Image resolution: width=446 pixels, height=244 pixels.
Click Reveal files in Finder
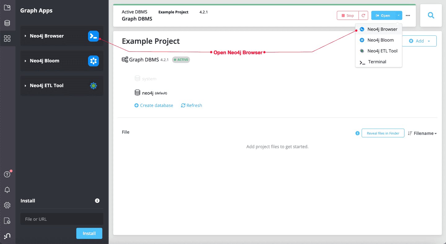[x=383, y=133]
